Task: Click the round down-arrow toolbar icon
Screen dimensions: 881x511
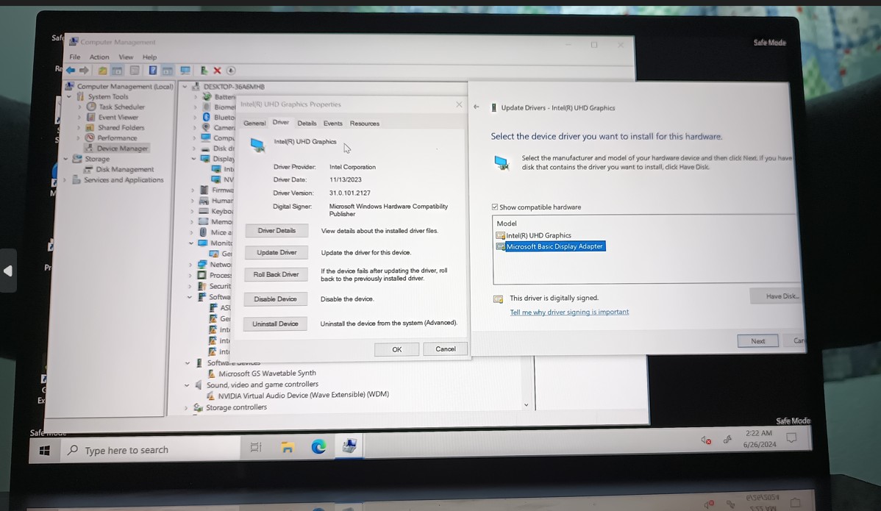Action: [x=230, y=71]
